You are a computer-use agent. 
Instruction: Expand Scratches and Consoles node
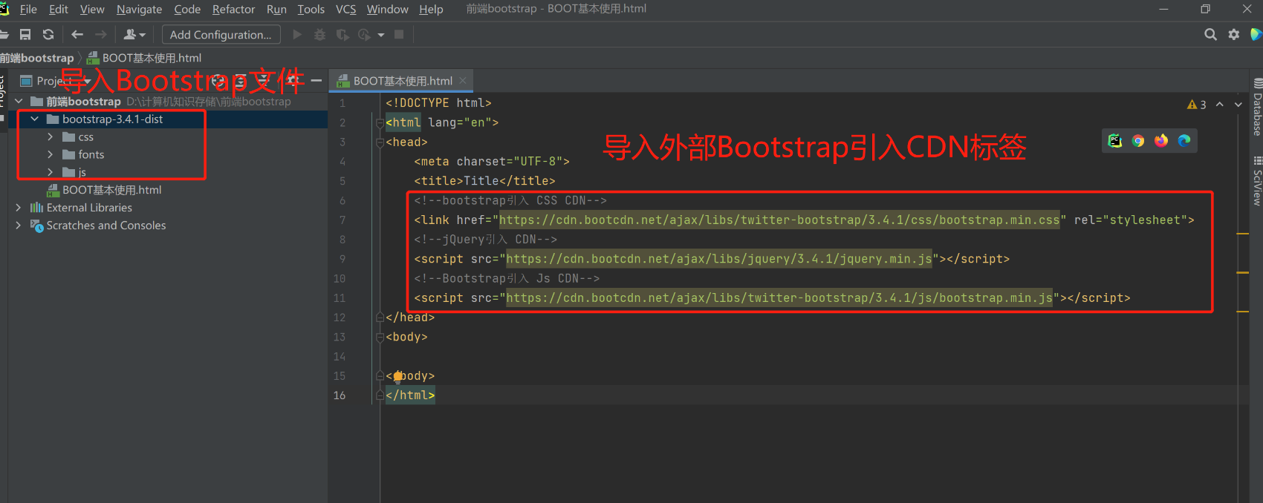(19, 226)
